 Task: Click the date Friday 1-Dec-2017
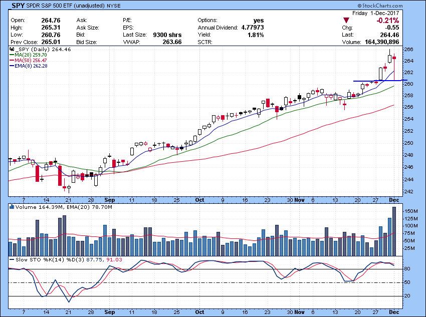pos(376,13)
